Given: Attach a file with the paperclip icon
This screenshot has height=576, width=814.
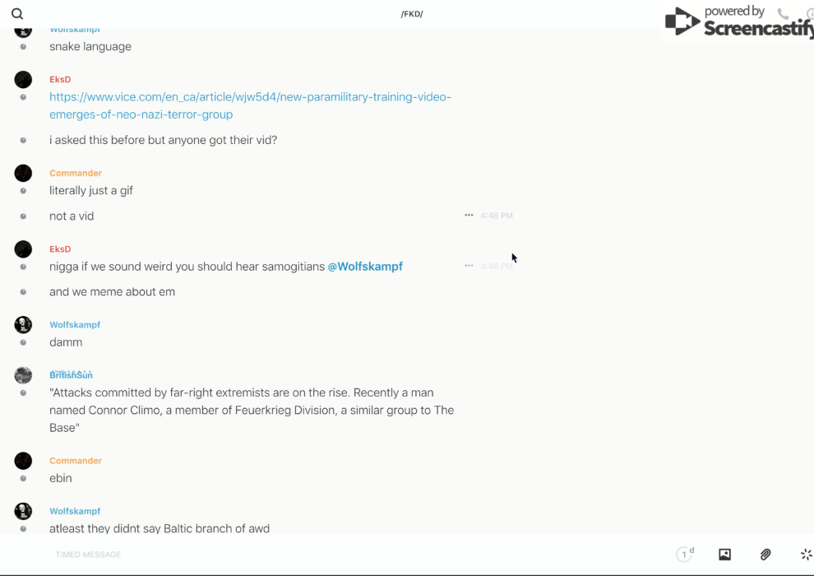Looking at the screenshot, I should point(765,555).
